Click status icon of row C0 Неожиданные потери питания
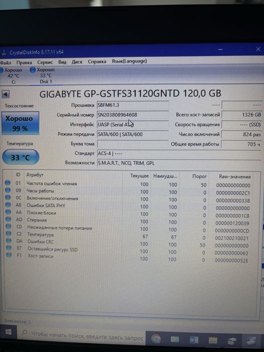The image size is (264, 352). (9, 226)
